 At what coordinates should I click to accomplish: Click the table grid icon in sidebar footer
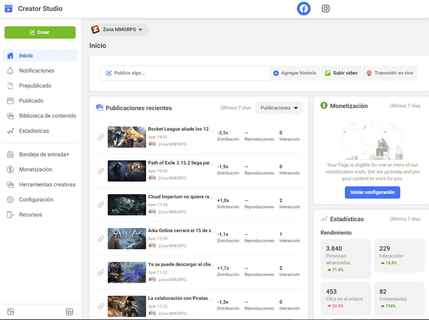69,312
